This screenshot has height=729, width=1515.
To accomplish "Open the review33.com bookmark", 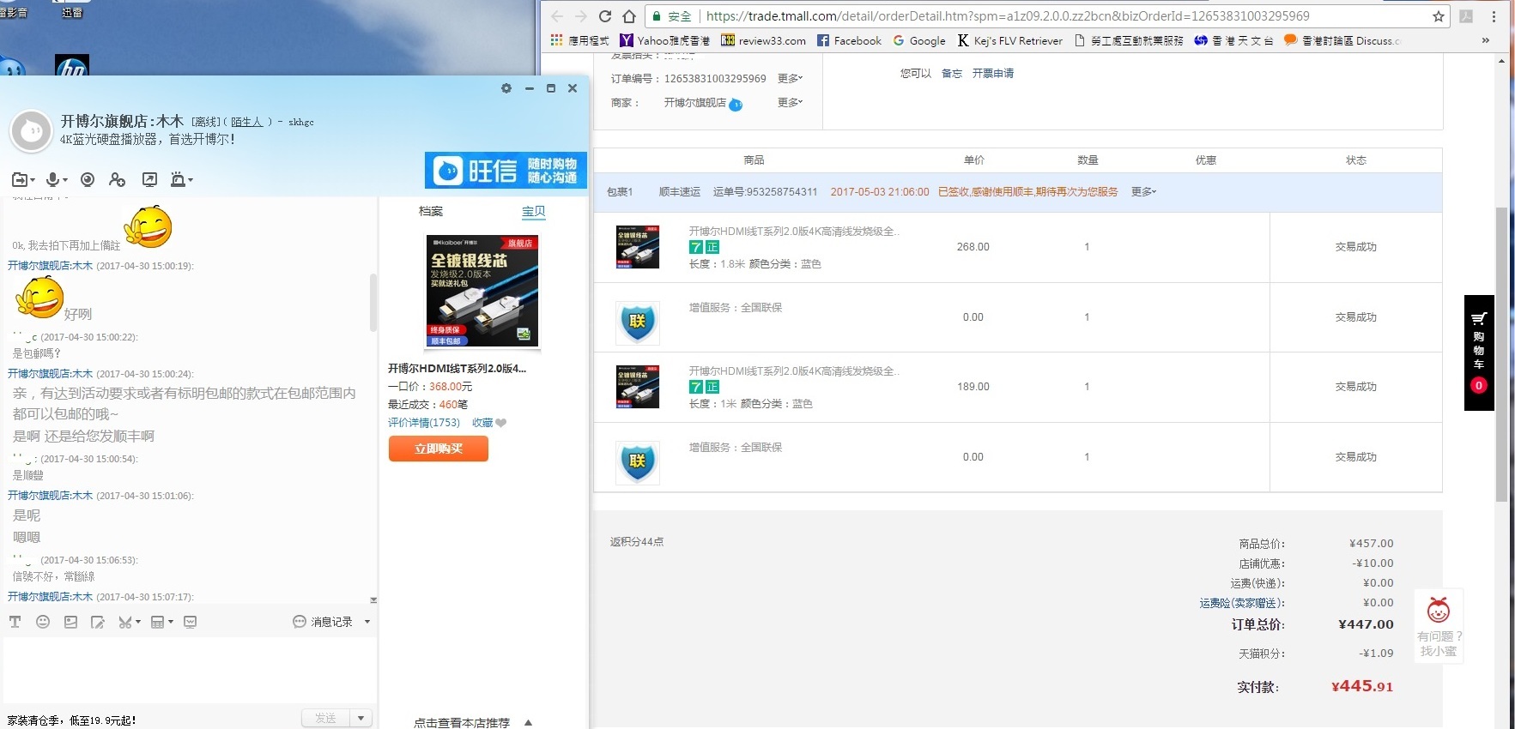I will tap(764, 40).
